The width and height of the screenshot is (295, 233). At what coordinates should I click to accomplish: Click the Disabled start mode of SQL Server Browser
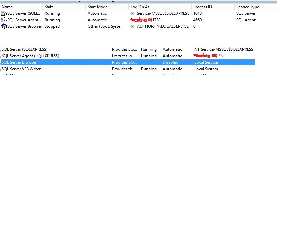coord(170,62)
